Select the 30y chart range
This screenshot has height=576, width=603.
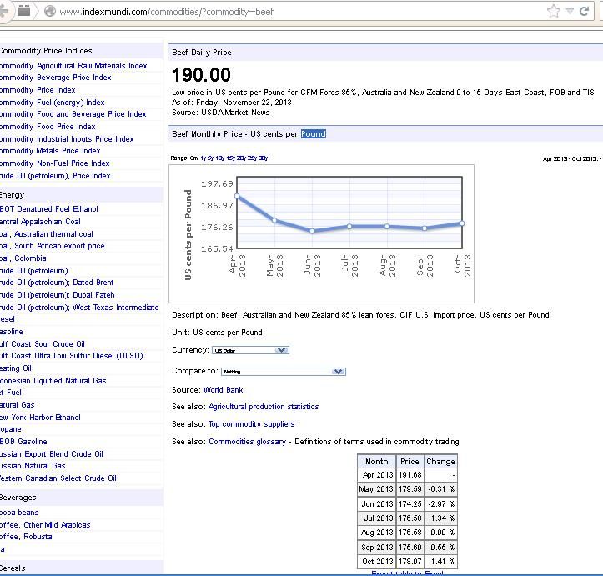pyautogui.click(x=263, y=158)
